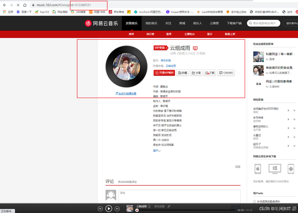Open the 阿里1688 bookmark
The width and height of the screenshot is (298, 213).
(x=97, y=12)
